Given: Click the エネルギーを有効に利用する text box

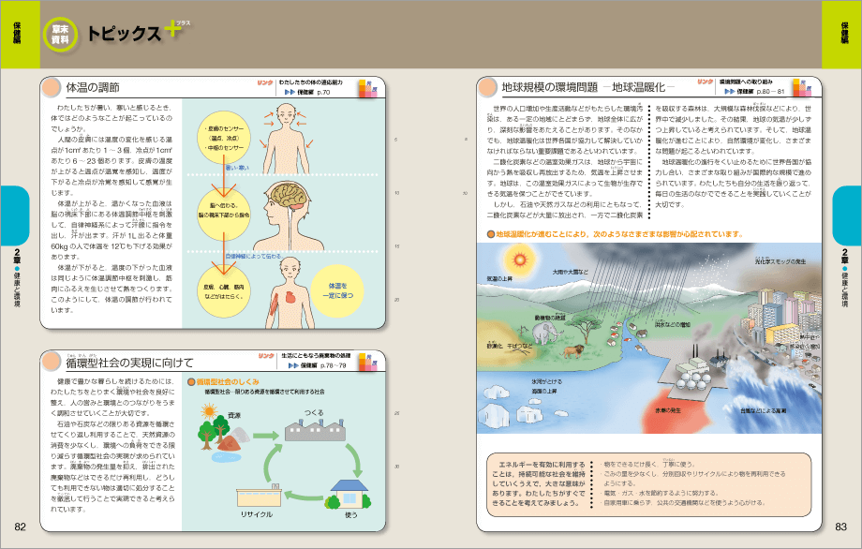Looking at the screenshot, I should pos(649,484).
